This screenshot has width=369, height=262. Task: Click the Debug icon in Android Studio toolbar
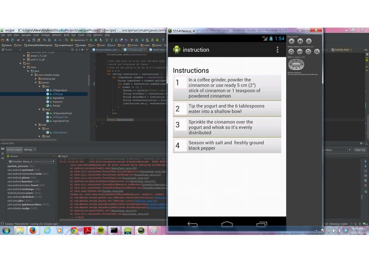(x=96, y=40)
